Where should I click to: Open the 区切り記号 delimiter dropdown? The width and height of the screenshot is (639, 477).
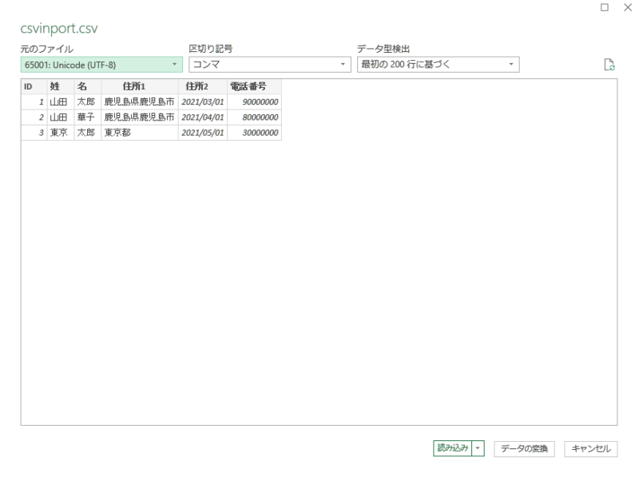pyautogui.click(x=269, y=65)
